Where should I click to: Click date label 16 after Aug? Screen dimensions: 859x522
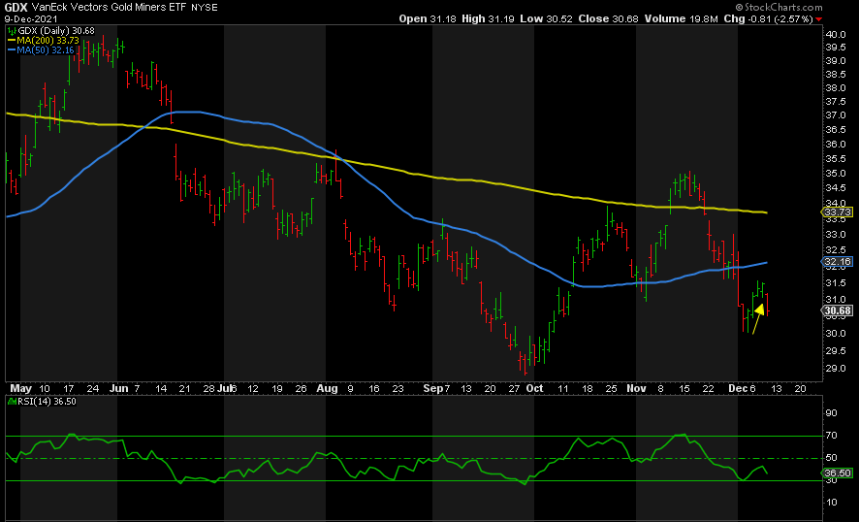[x=373, y=388]
